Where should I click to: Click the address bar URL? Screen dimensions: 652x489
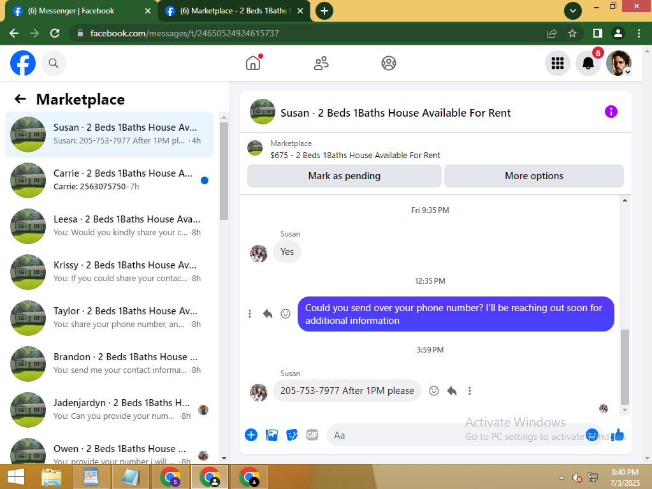click(x=185, y=33)
